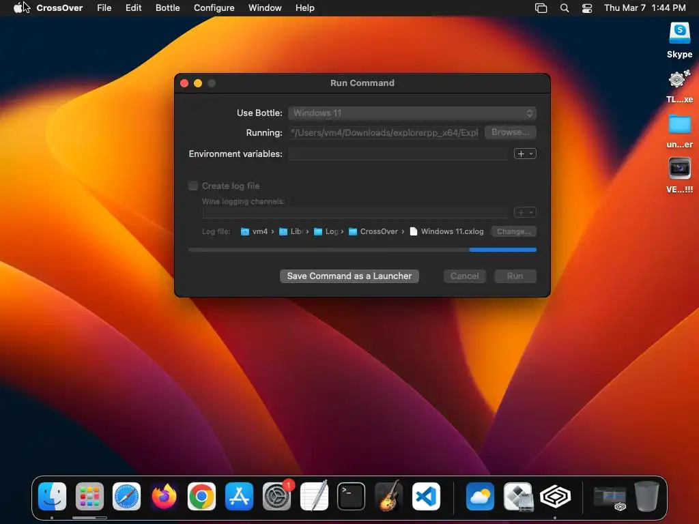Open the Configure menu
Screen dimensions: 699x524
(214, 8)
